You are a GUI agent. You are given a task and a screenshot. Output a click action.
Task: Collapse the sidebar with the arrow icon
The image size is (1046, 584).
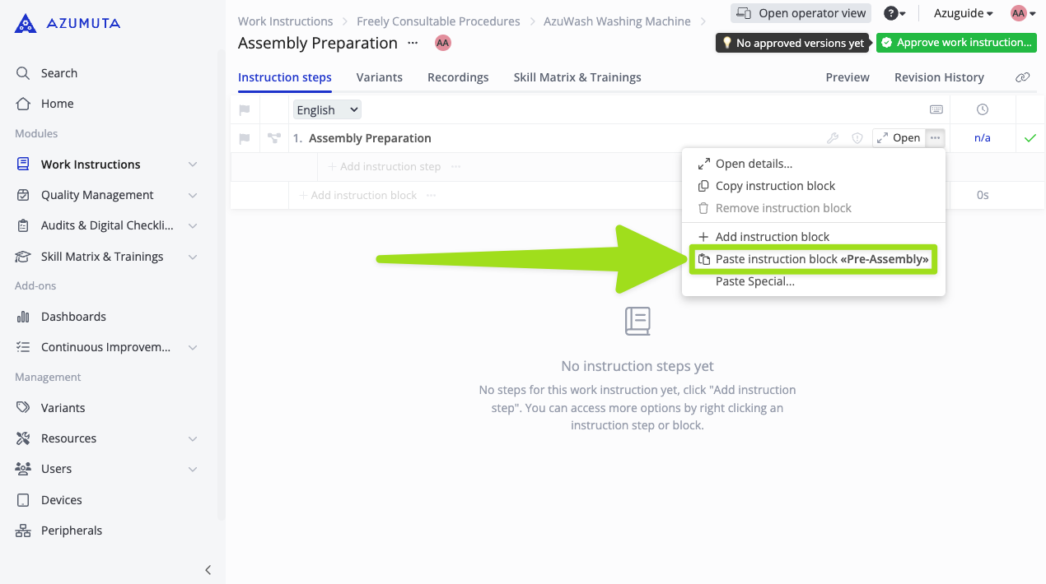(x=208, y=569)
